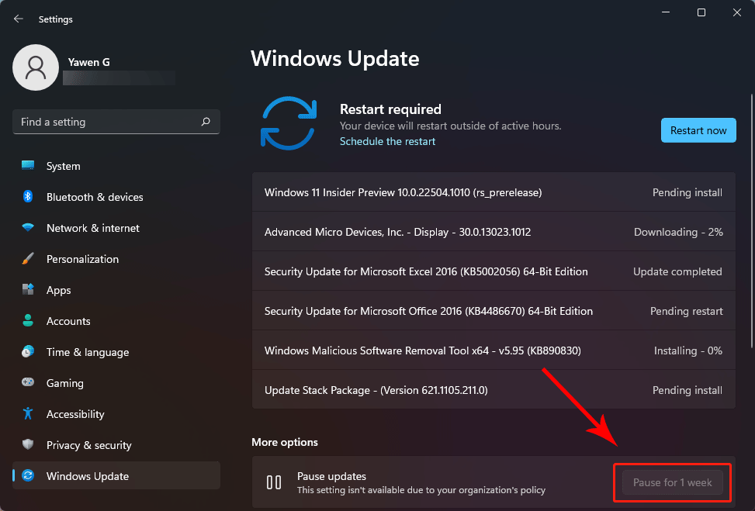Click the Restart required heading
This screenshot has height=511, width=755.
click(390, 109)
